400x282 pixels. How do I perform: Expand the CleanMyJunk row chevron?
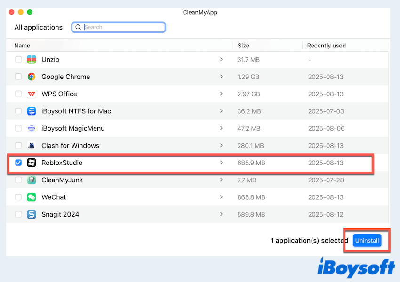(x=221, y=180)
